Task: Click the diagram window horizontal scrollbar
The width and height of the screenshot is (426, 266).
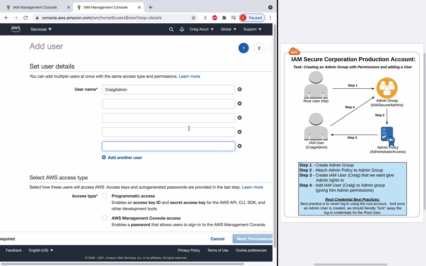Action: click(351, 264)
